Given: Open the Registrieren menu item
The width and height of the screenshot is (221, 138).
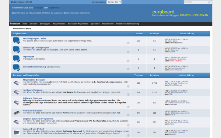Looking at the screenshot, I should 59,24.
